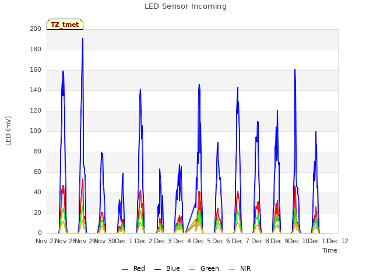
Task: Click the 180 y-axis tick label
Action: click(x=36, y=49)
